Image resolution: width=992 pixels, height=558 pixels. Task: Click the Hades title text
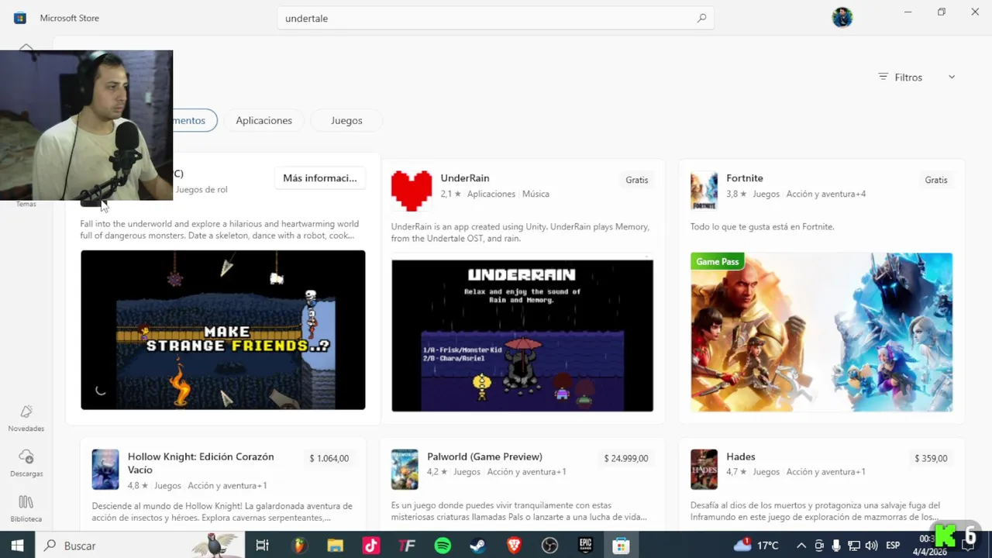[x=741, y=456]
